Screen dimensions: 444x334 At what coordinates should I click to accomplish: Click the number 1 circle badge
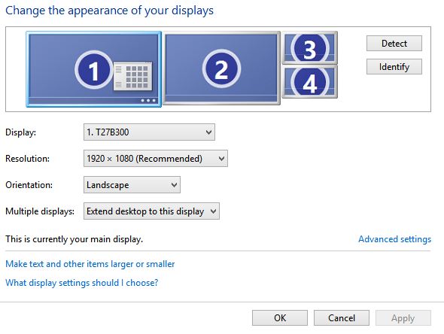point(93,70)
